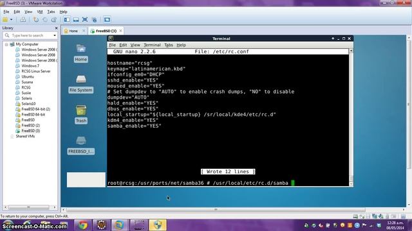Click the taskbar clock
412x231 pixels.
pos(395,225)
